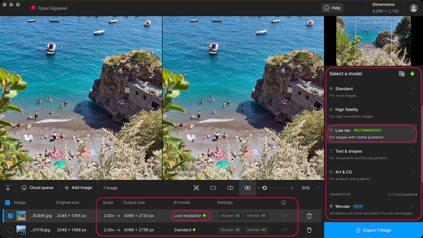This screenshot has height=238, width=423.
Task: Toggle face recovery Off for ...01119.jpg
Action: pyautogui.click(x=285, y=230)
